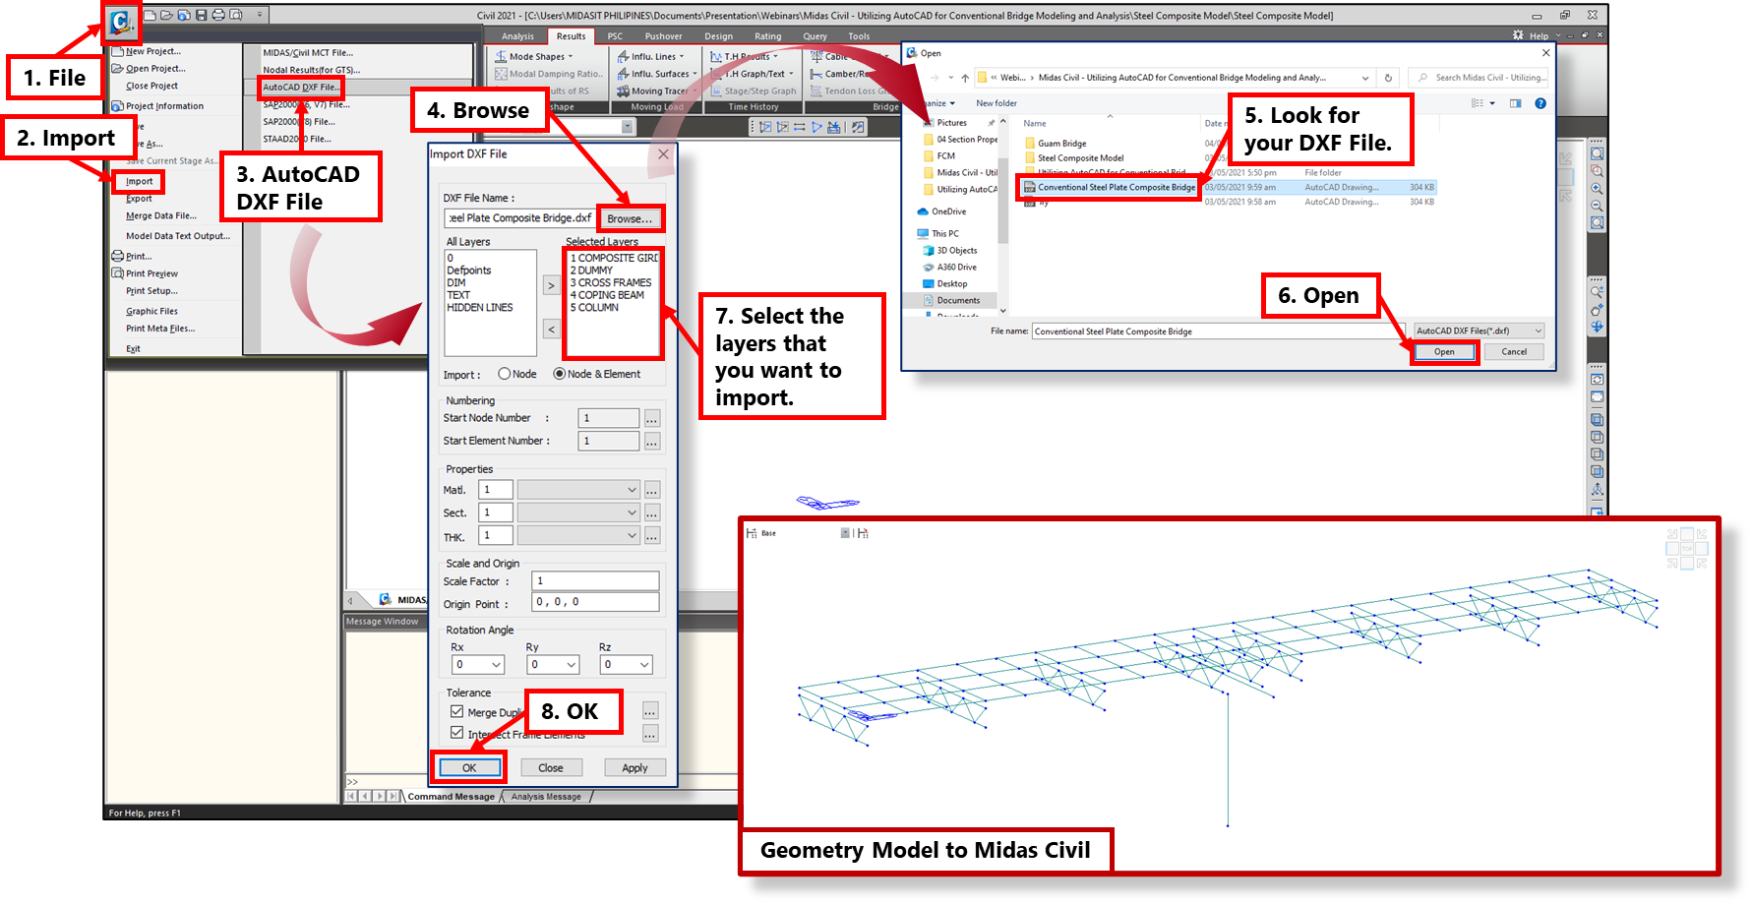The image size is (1752, 905).
Task: Toggle the Intersect Frame Elements checkbox
Action: pyautogui.click(x=456, y=732)
